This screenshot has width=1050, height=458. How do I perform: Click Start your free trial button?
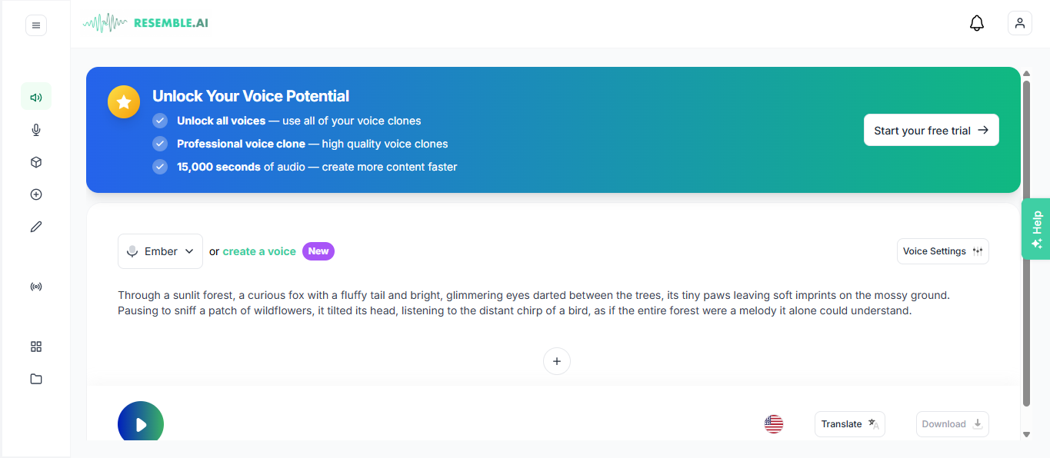(931, 131)
